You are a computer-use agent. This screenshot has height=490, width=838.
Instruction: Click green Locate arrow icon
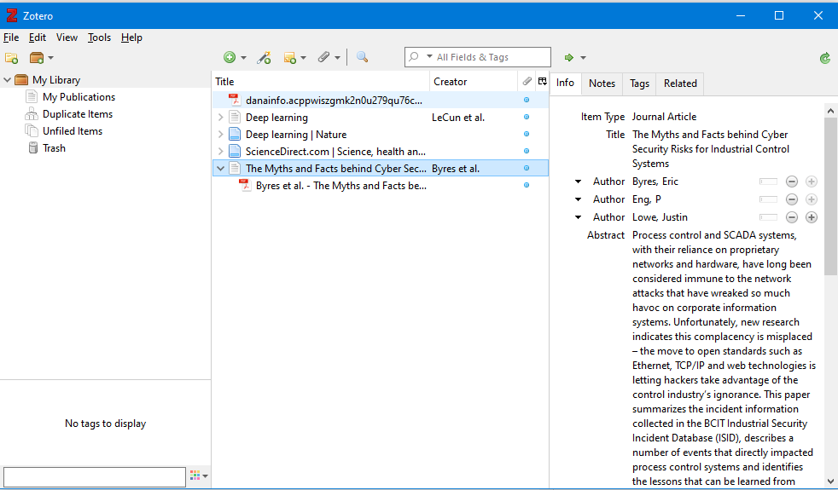[568, 57]
